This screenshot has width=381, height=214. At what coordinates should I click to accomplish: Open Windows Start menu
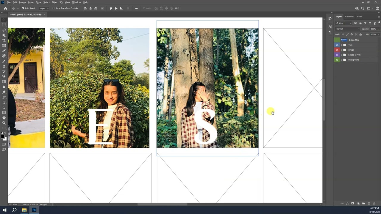pyautogui.click(x=4, y=210)
